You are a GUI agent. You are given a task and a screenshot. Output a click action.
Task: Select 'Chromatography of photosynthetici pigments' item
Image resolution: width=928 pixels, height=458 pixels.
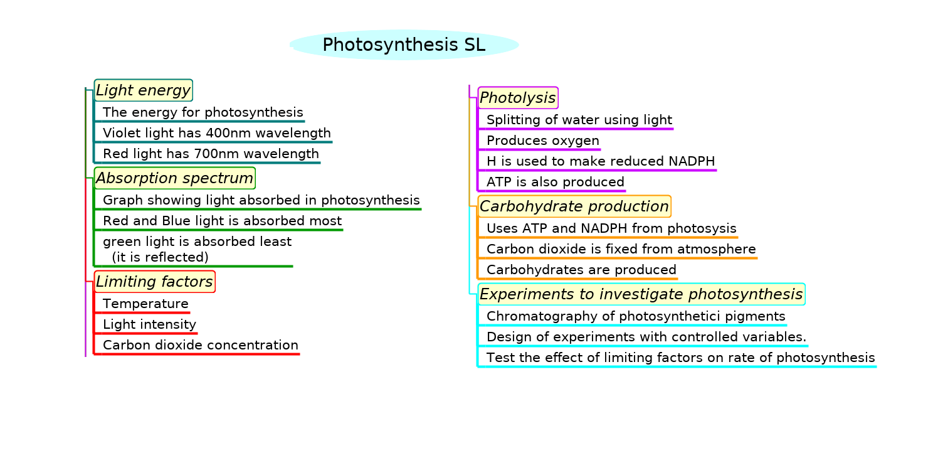[636, 316]
